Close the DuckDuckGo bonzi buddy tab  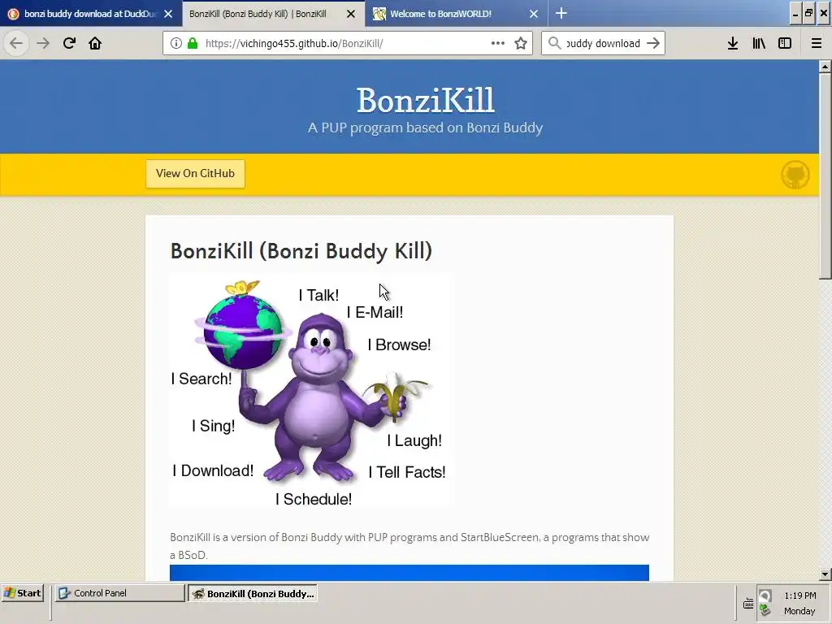168,14
